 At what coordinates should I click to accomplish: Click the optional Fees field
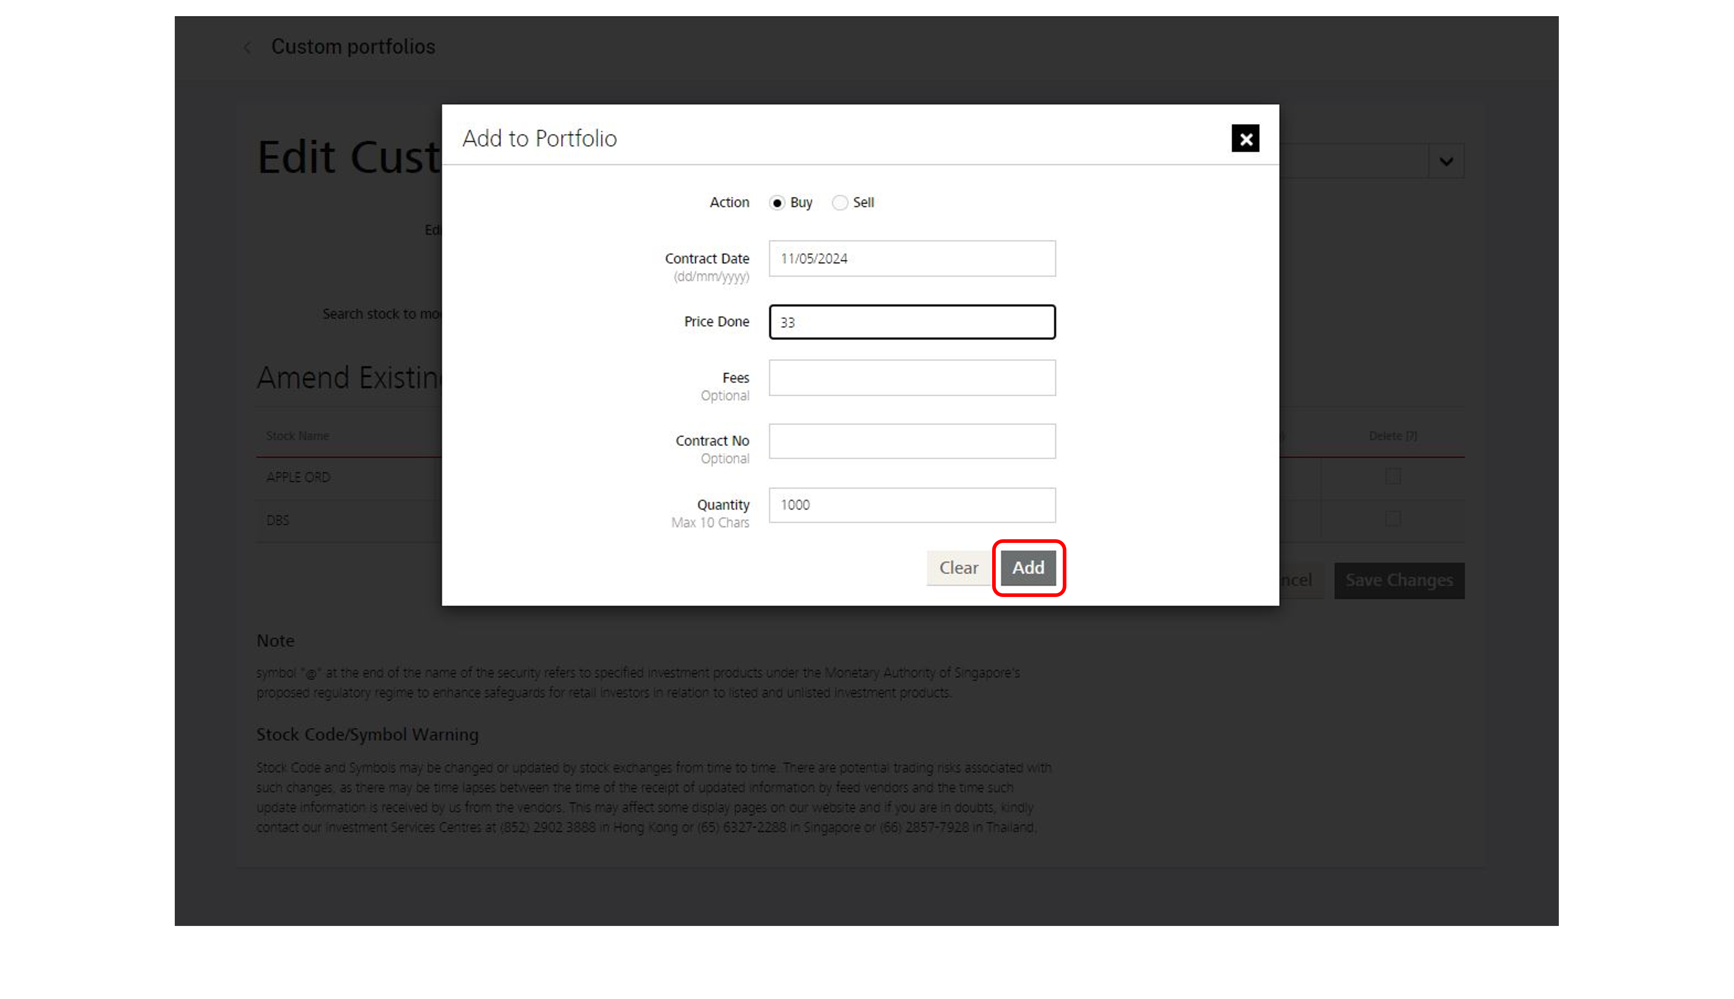coord(911,378)
